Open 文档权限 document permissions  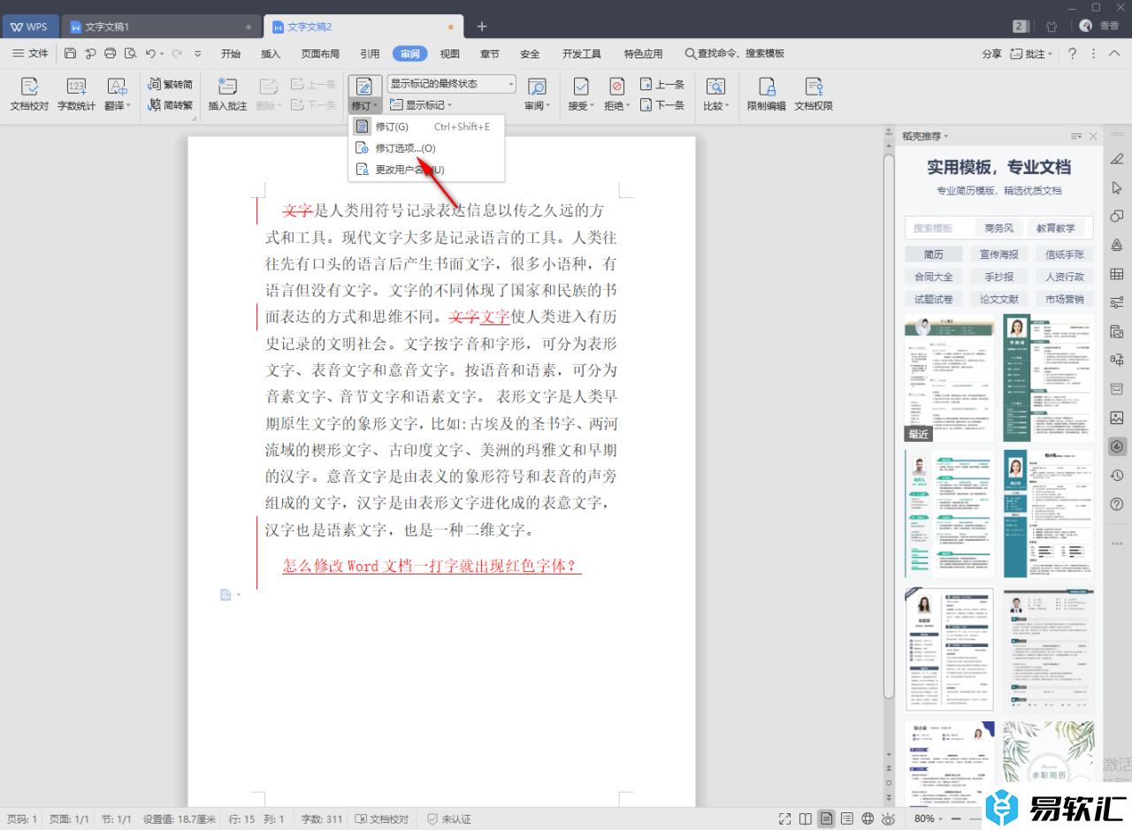click(813, 88)
